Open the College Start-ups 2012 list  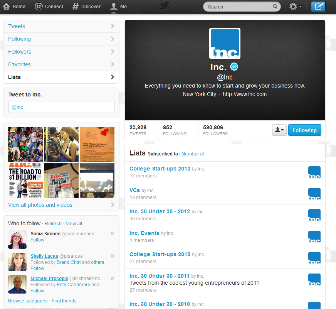(160, 254)
